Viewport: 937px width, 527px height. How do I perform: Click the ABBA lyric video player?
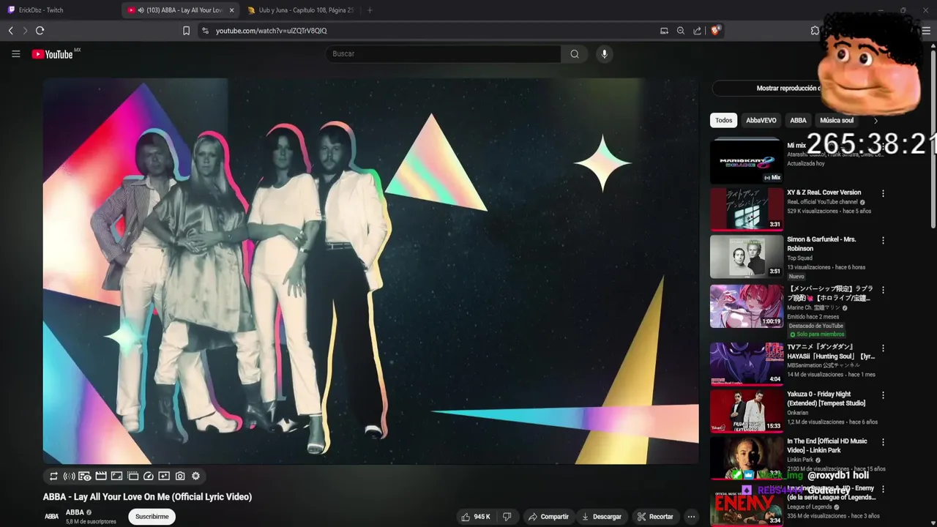coord(370,271)
